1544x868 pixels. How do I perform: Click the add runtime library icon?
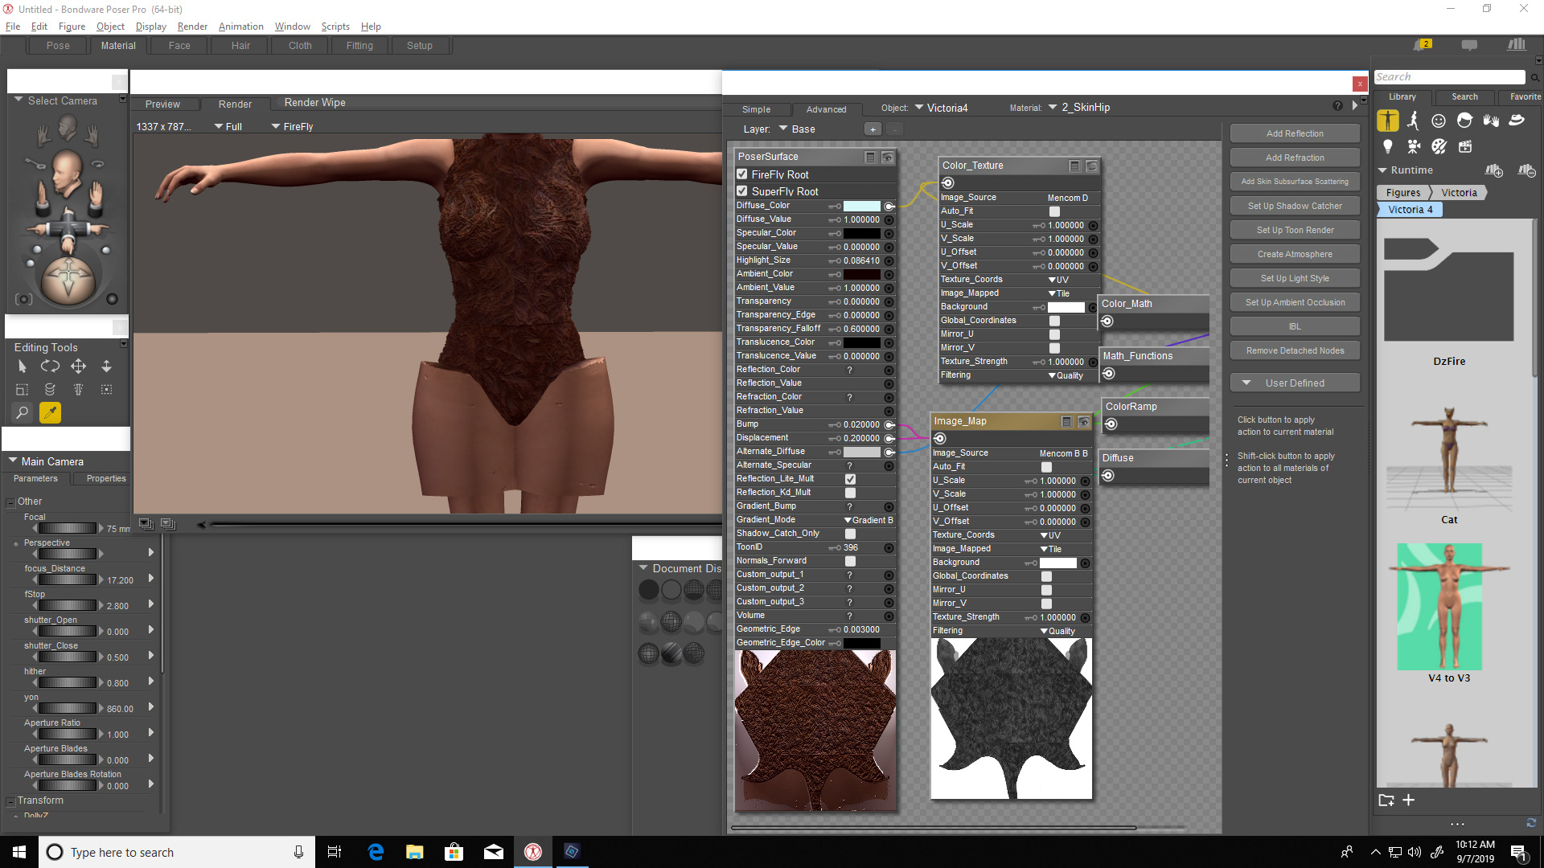tap(1493, 170)
